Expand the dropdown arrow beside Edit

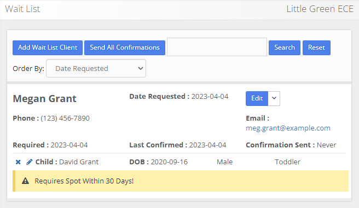pyautogui.click(x=274, y=98)
